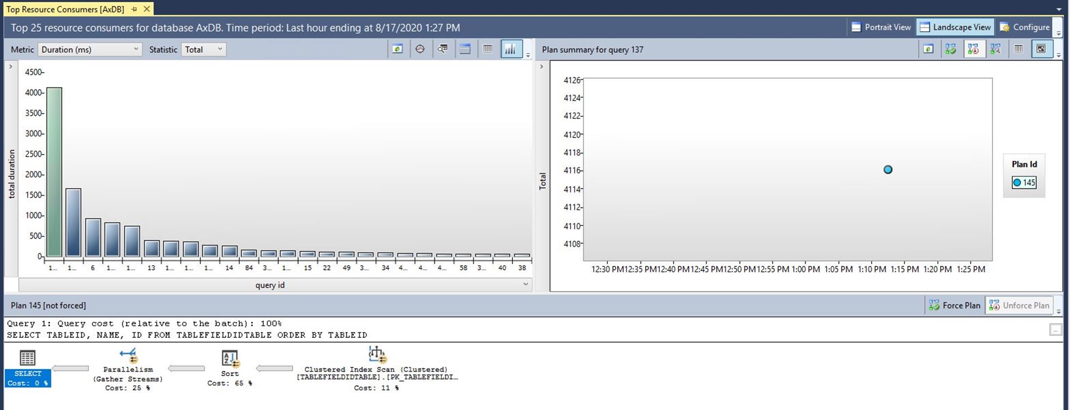The width and height of the screenshot is (1070, 410).
Task: Expand the query id axis dropdown
Action: click(525, 284)
